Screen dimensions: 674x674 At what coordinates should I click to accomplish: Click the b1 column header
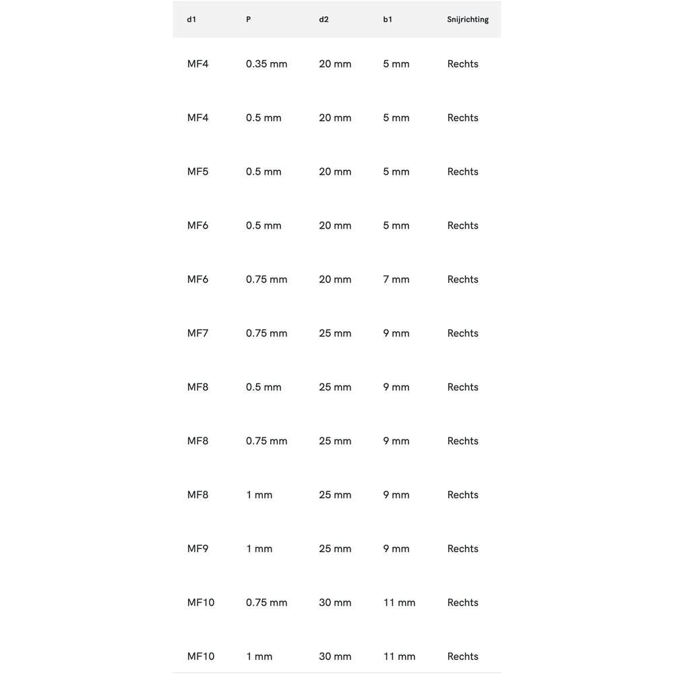coord(388,20)
